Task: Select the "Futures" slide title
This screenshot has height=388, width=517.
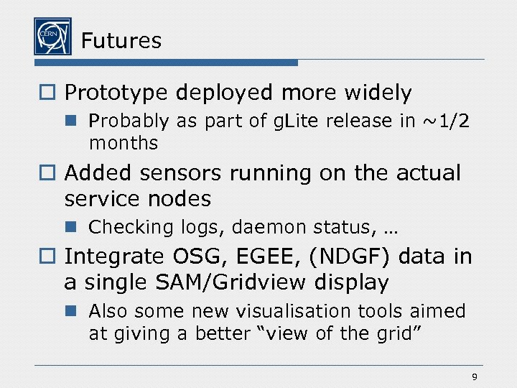Action: pos(121,40)
